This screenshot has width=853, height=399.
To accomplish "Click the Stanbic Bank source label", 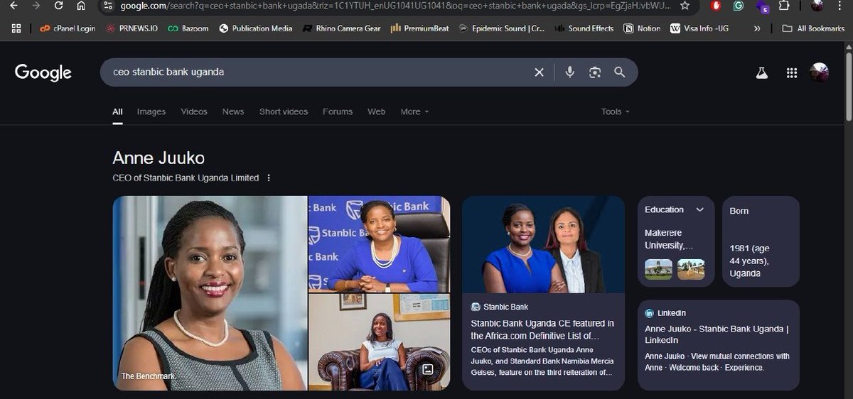I will pyautogui.click(x=499, y=307).
